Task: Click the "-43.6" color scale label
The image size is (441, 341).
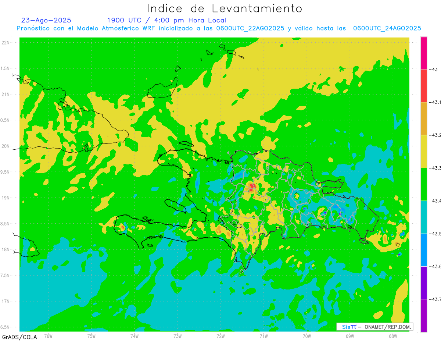Action: click(435, 266)
